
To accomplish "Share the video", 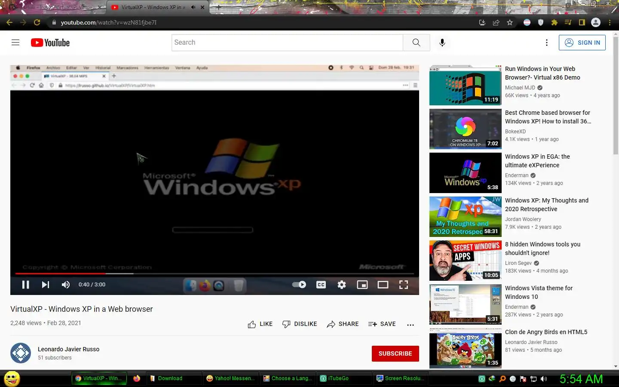I will click(x=343, y=324).
